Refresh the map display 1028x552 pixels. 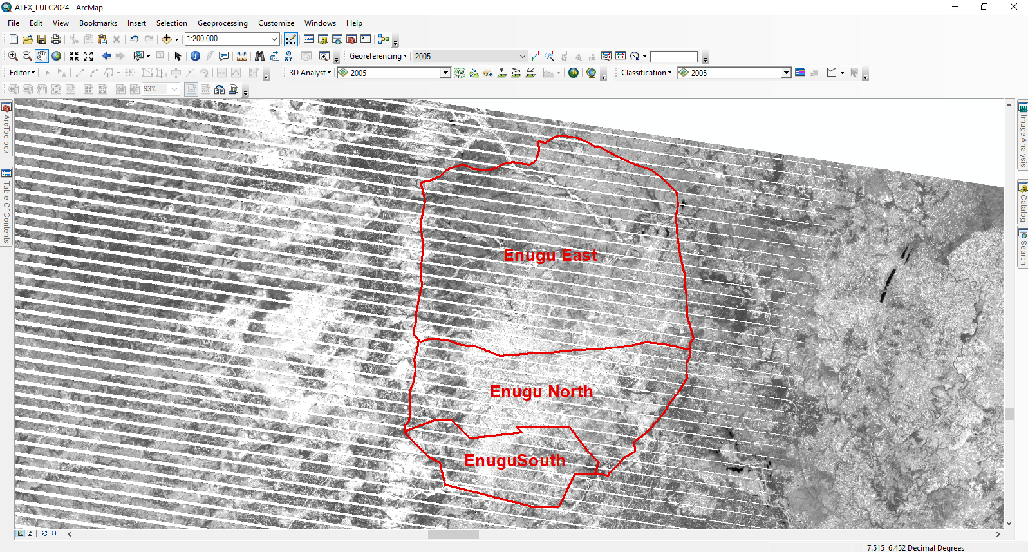point(44,533)
